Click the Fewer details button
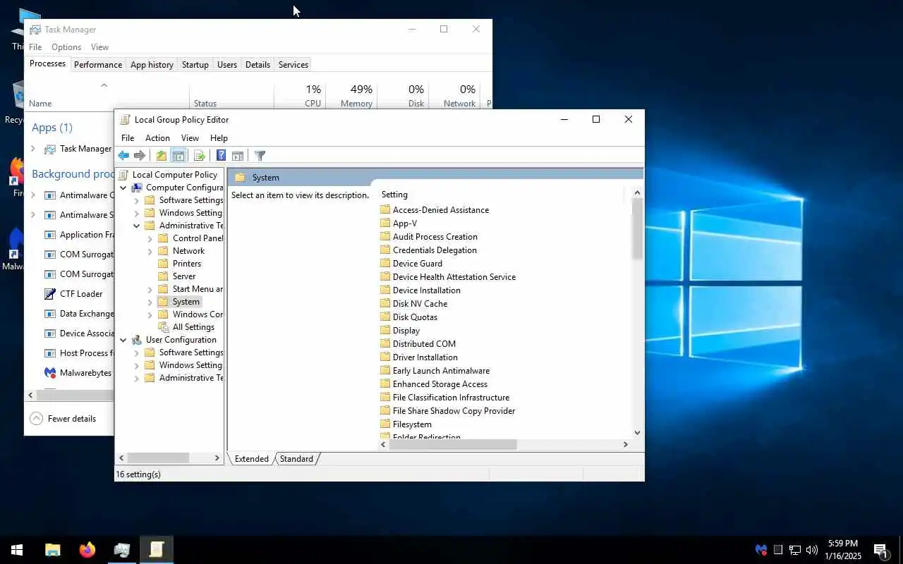 pyautogui.click(x=63, y=419)
